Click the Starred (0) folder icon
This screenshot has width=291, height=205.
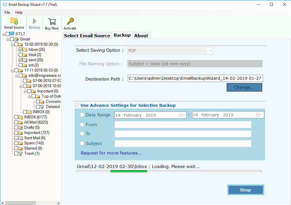click(x=20, y=148)
